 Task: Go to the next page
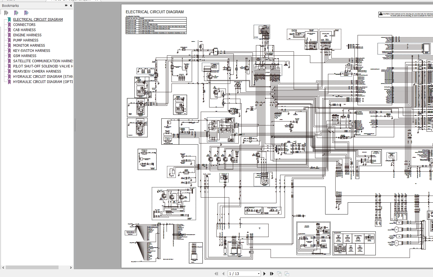(265, 274)
